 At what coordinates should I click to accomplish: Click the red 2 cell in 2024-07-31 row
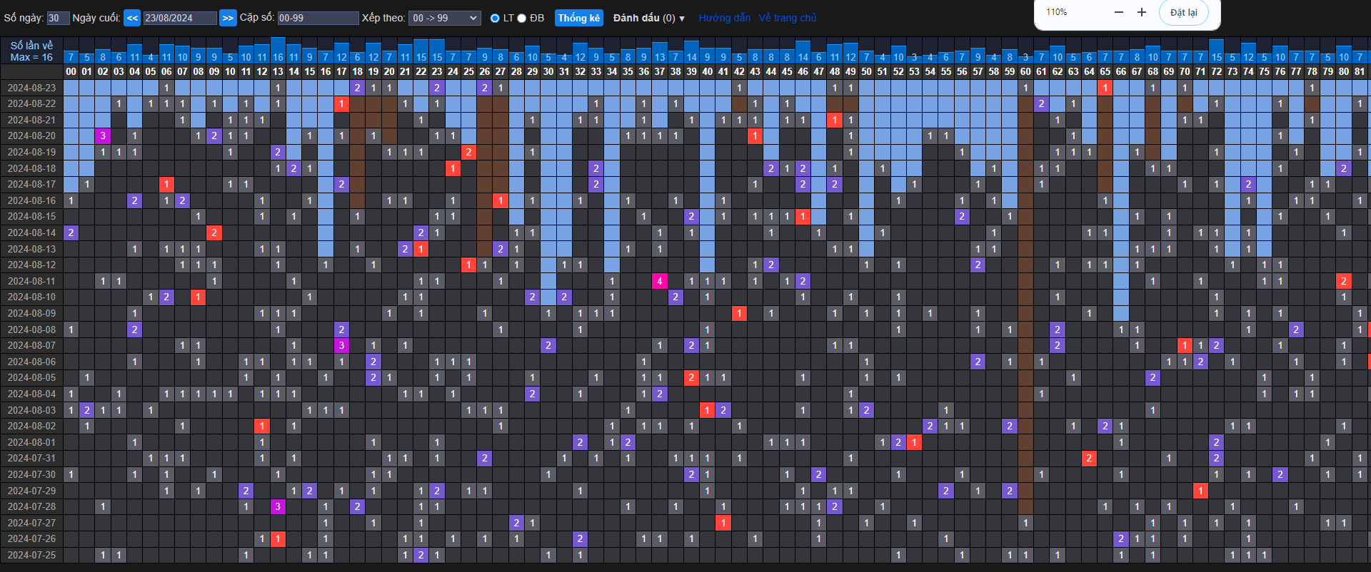(1089, 458)
